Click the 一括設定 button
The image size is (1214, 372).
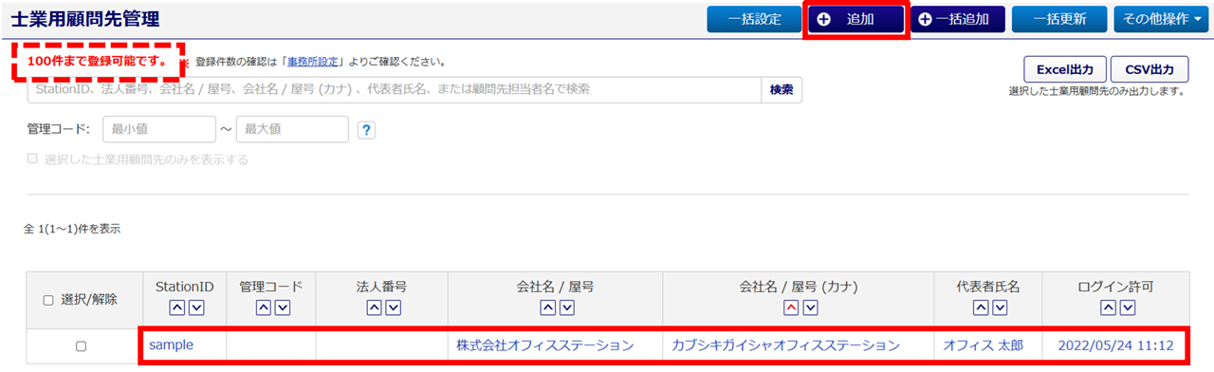(x=755, y=19)
